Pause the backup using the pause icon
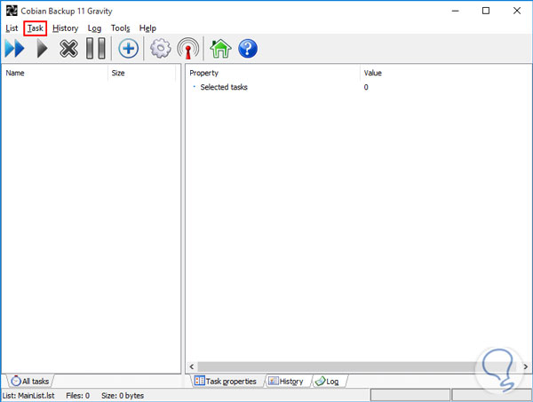The height and width of the screenshot is (402, 533). (96, 49)
